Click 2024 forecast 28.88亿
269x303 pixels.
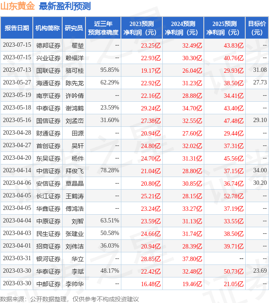[x=192, y=96]
